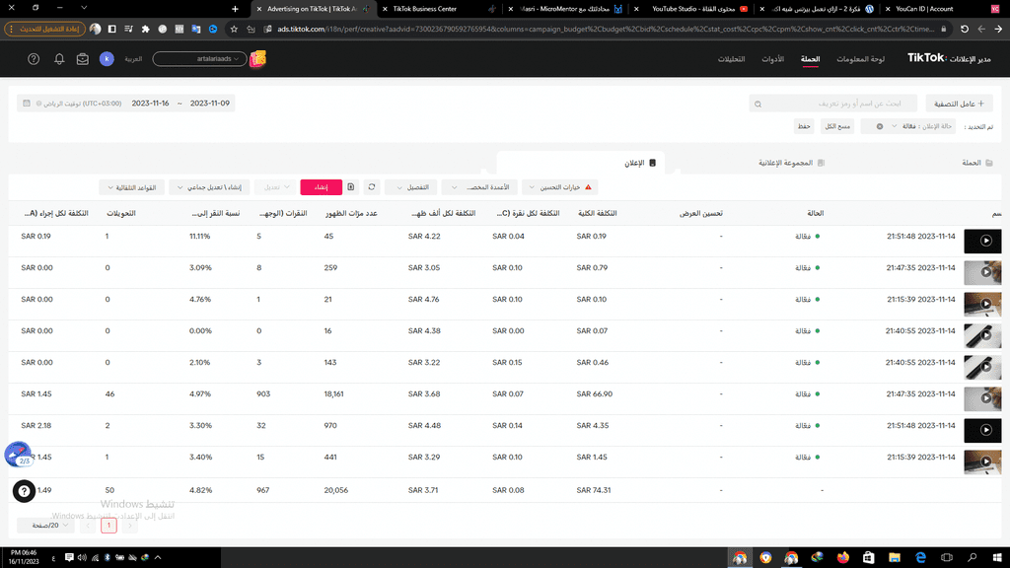Expand the خيارات التحسين dropdown
1010x568 pixels.
pos(560,187)
